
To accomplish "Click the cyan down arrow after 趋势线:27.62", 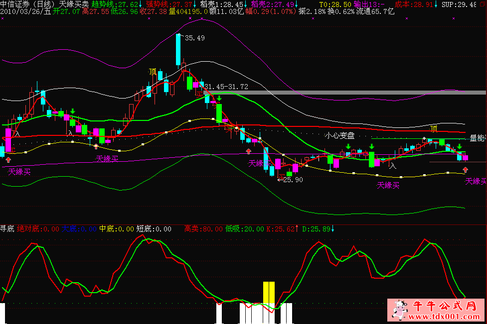I will [141, 4].
